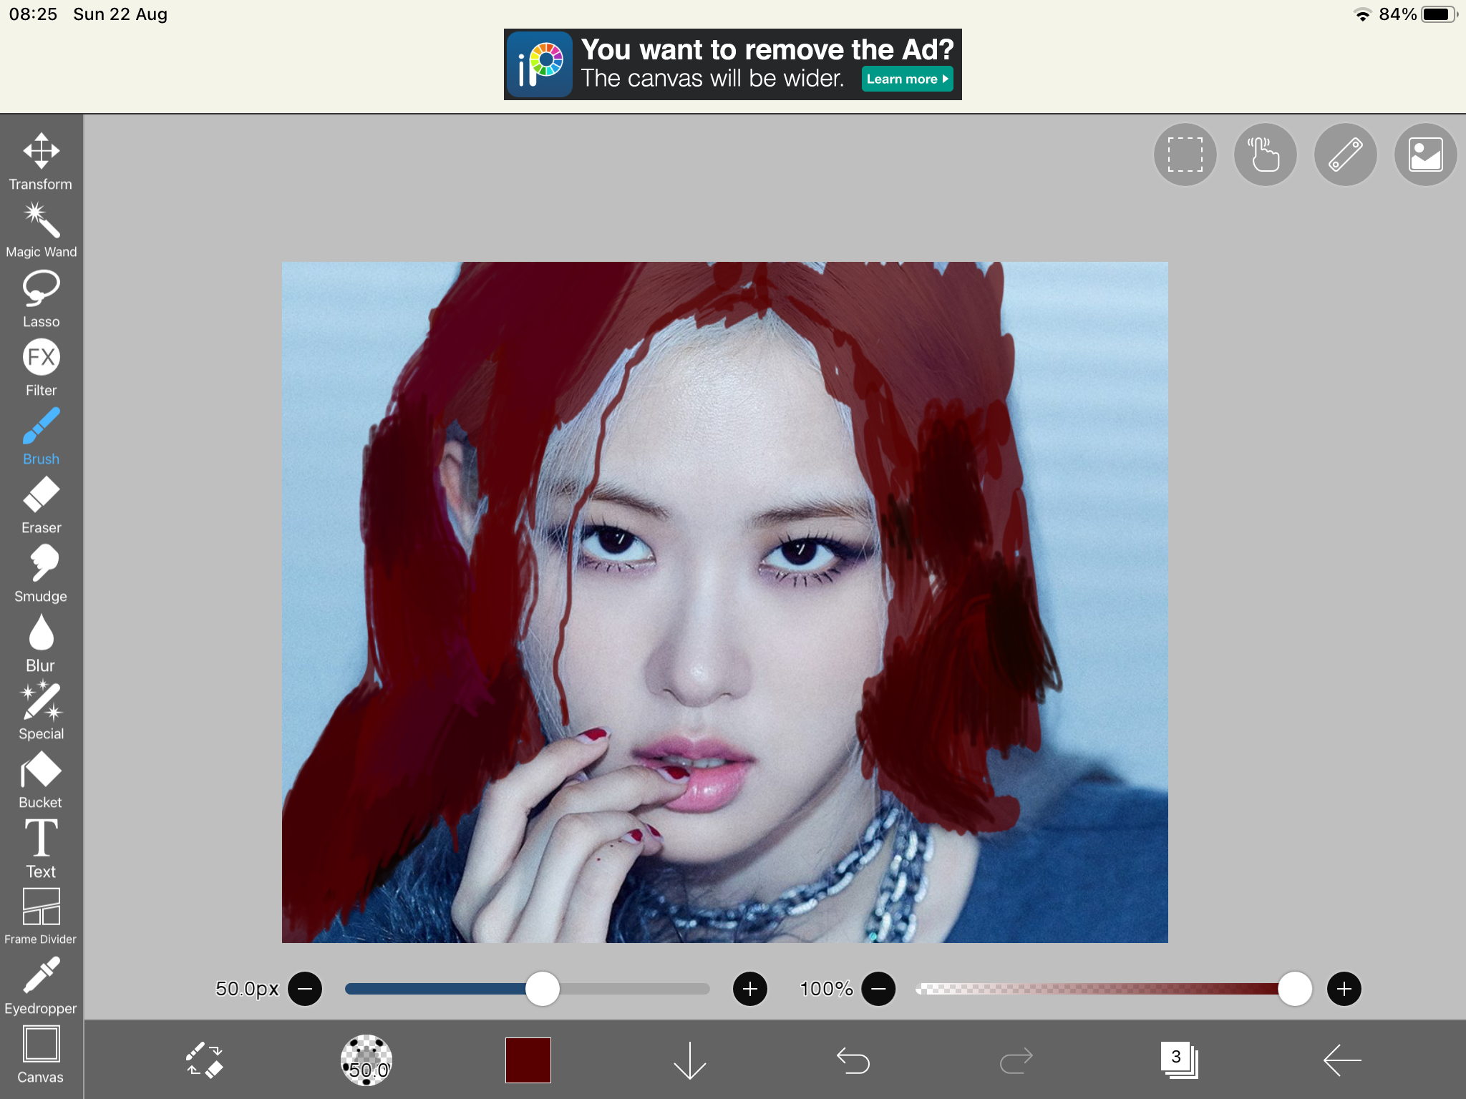Image resolution: width=1466 pixels, height=1099 pixels.
Task: Activate the Blur tool
Action: (41, 635)
